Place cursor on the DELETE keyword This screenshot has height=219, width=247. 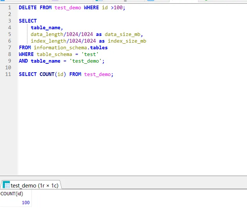tap(28, 7)
